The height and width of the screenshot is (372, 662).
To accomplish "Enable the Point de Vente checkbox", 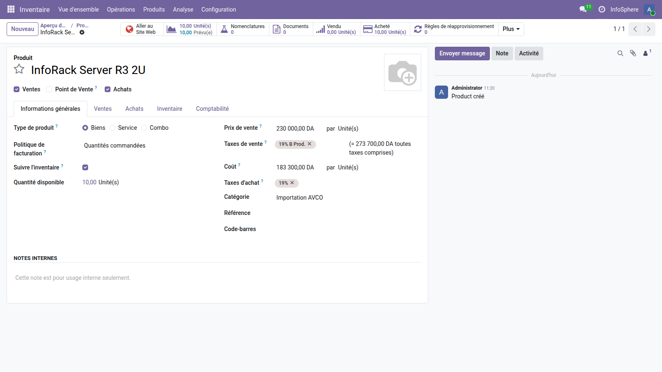I will coord(49,89).
